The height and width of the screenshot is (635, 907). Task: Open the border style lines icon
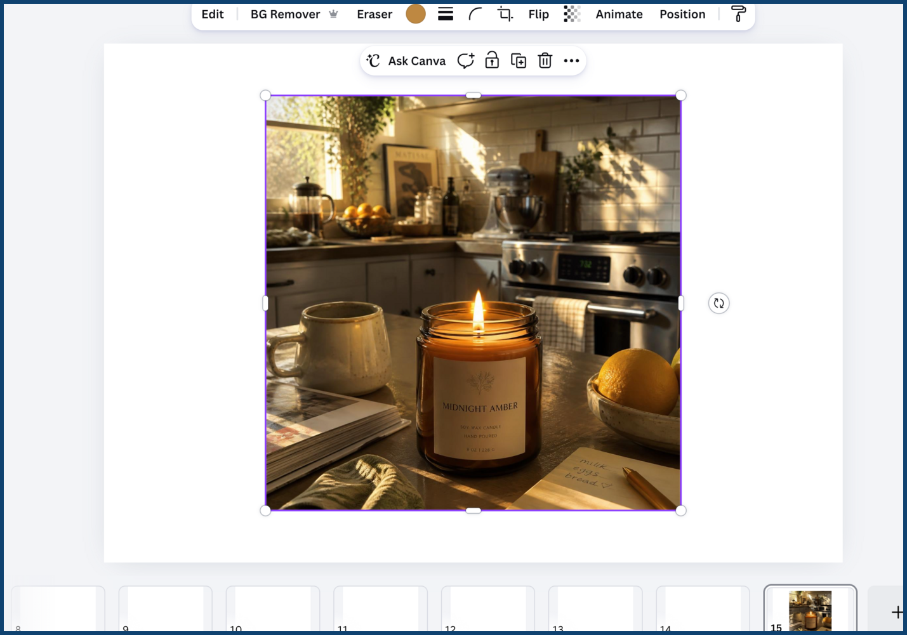[446, 14]
